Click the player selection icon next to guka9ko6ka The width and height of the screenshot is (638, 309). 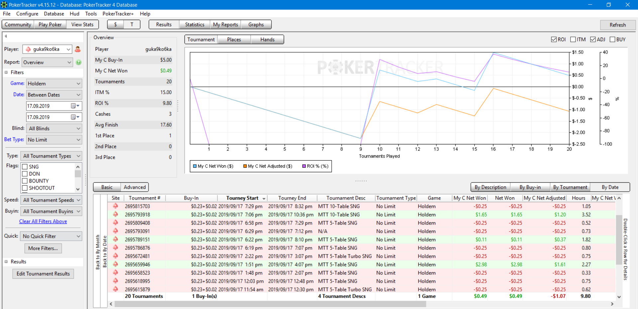(x=78, y=49)
